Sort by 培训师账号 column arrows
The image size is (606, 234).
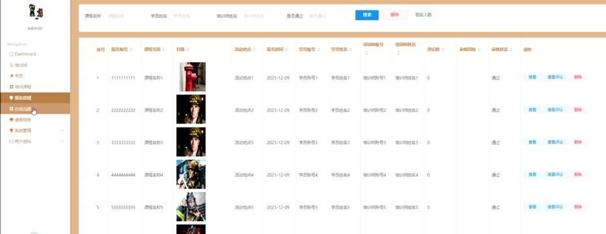pos(366,53)
